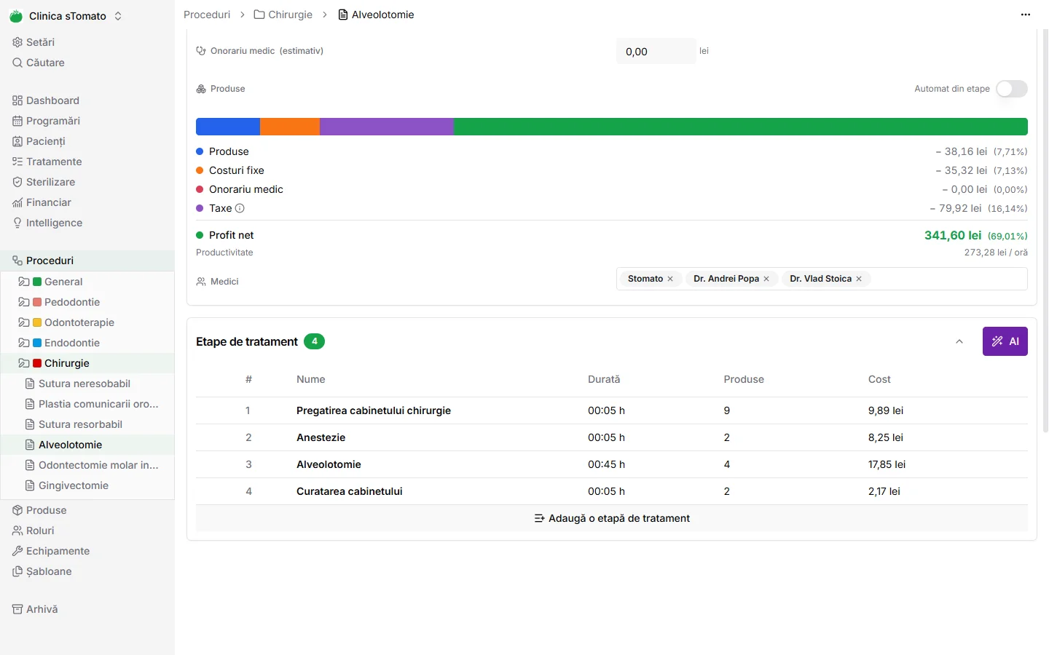
Task: Open the three-dot more options menu
Action: (1026, 15)
